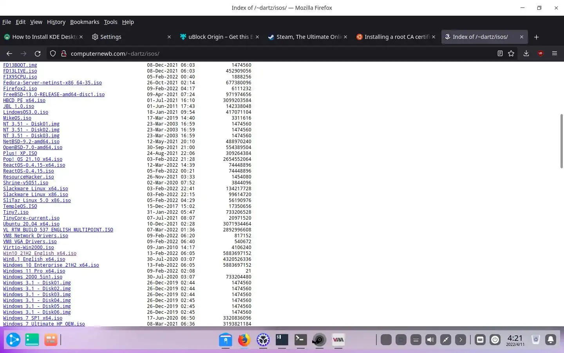Open the control center gear dock icon
The width and height of the screenshot is (564, 353).
pos(263,340)
